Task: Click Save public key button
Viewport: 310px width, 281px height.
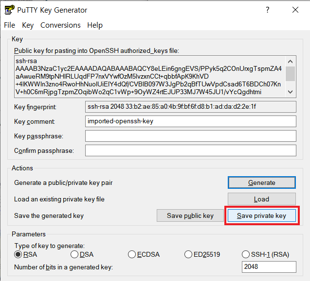Action: [190, 215]
